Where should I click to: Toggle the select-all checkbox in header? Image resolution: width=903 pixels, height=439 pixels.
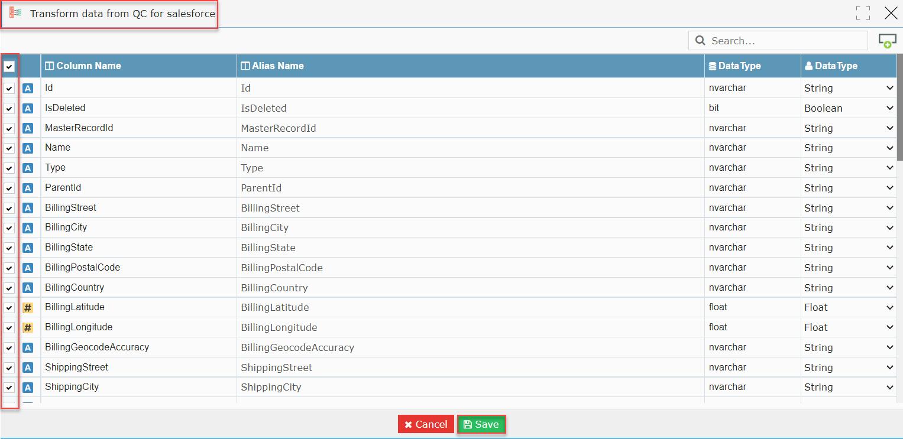tap(9, 67)
